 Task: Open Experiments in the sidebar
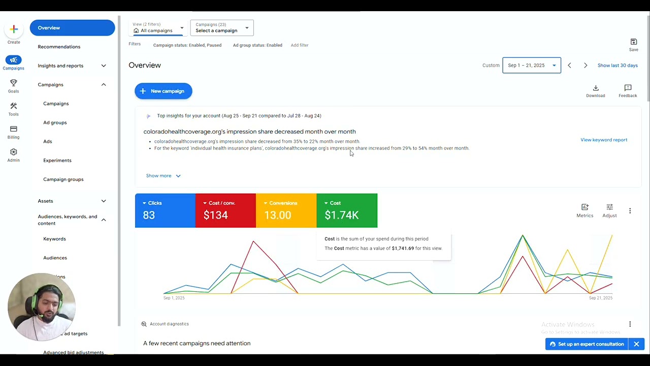pyautogui.click(x=57, y=160)
